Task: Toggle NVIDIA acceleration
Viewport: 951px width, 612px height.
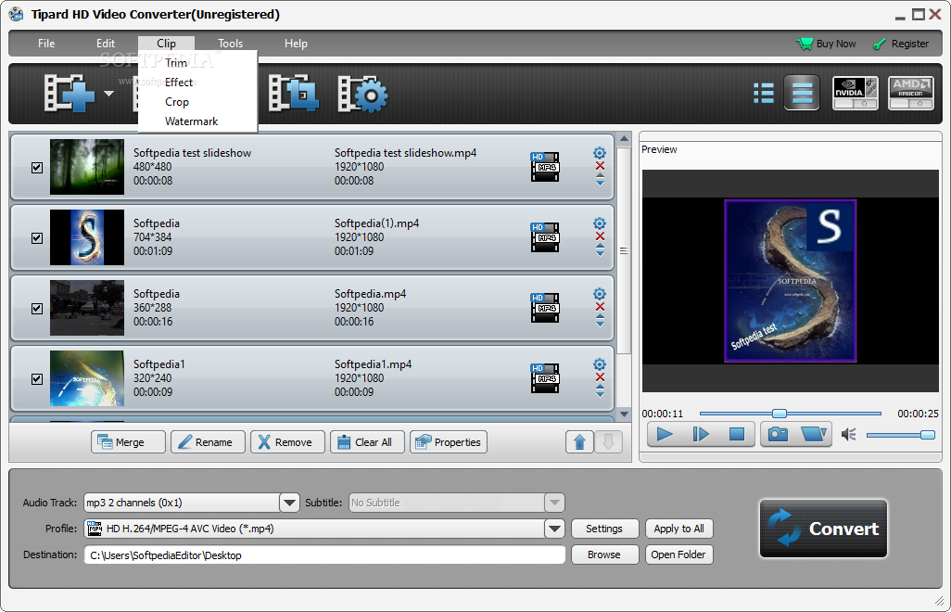Action: click(x=856, y=93)
